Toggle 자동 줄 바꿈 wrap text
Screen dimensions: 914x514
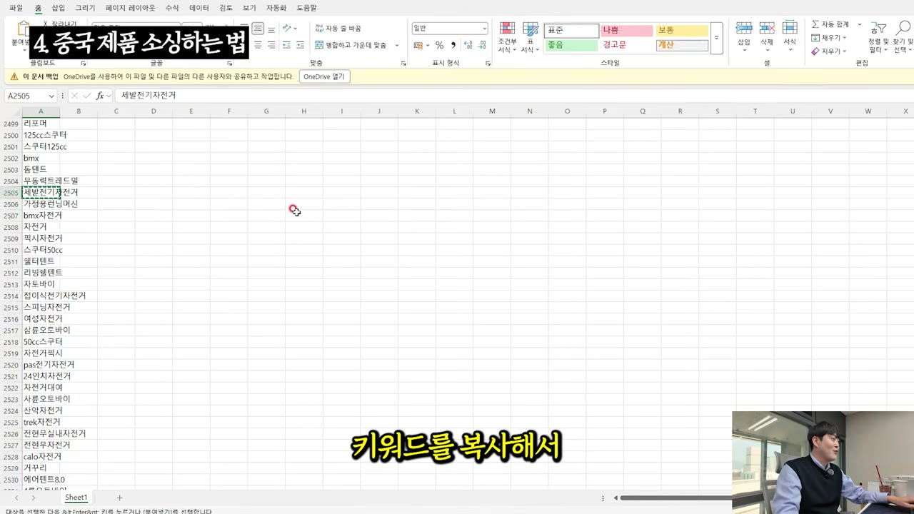(338, 29)
